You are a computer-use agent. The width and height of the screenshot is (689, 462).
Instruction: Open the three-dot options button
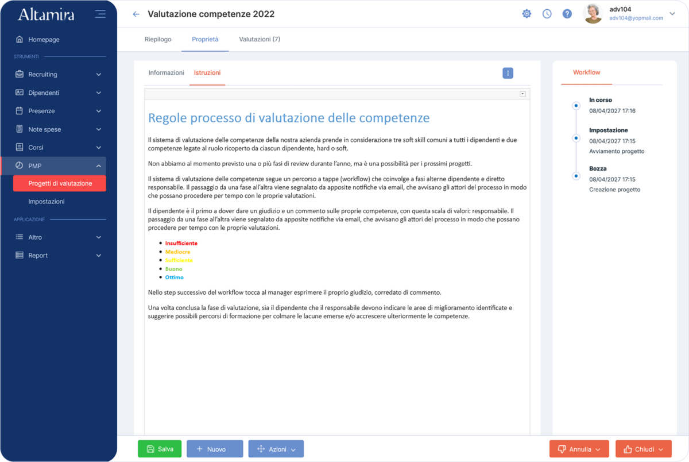508,73
